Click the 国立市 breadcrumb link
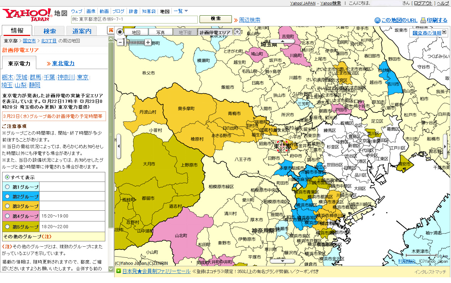This screenshot has width=451, height=283. (x=29, y=41)
